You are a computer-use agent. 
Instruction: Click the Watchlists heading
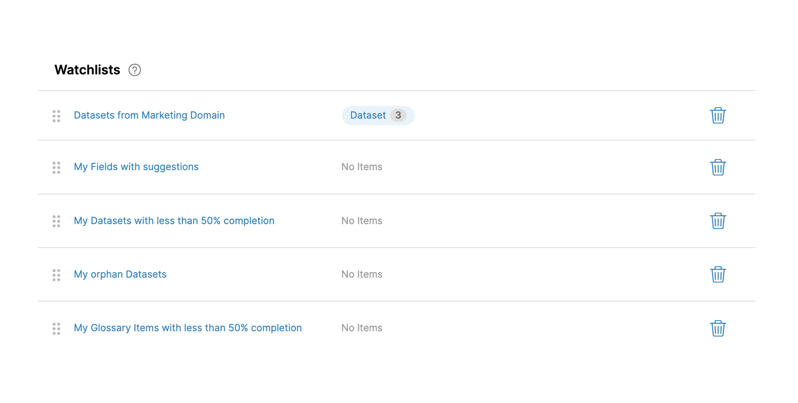(x=87, y=70)
